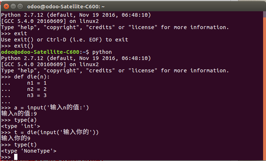Minimize the terminal window
Screen dimensions: 266x161
click(12, 6)
